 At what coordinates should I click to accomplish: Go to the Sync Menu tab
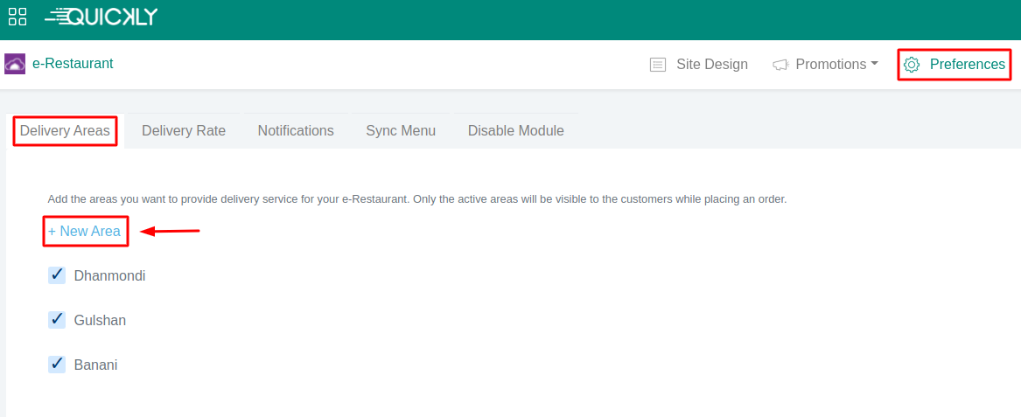pyautogui.click(x=401, y=130)
